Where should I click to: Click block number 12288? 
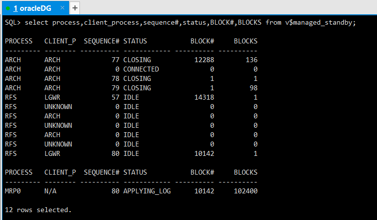(x=204, y=60)
